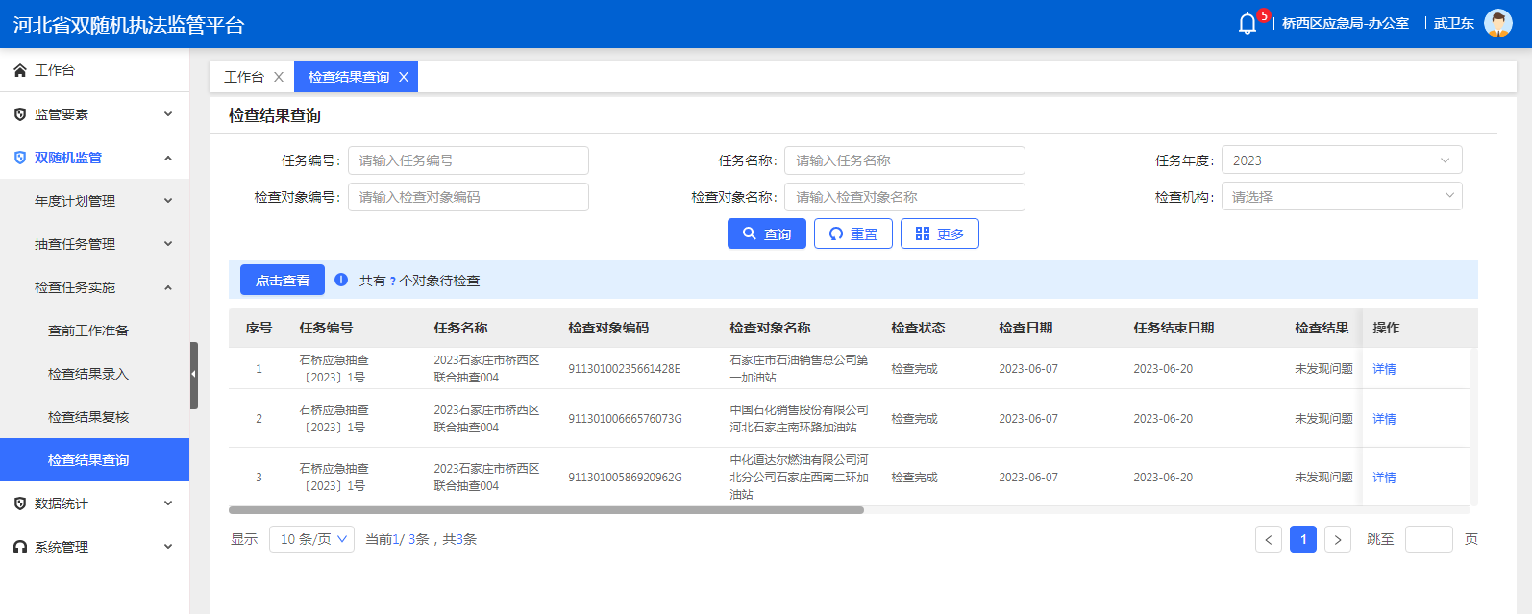
Task: Click 石家庄市石油销售总公司第一加油站 cell
Action: pyautogui.click(x=799, y=369)
